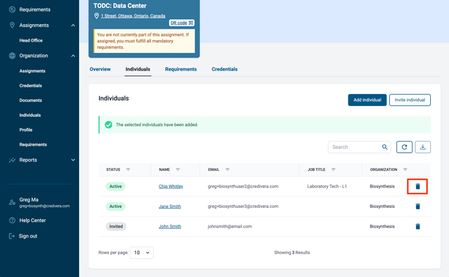Download the individuals list

coord(423,147)
